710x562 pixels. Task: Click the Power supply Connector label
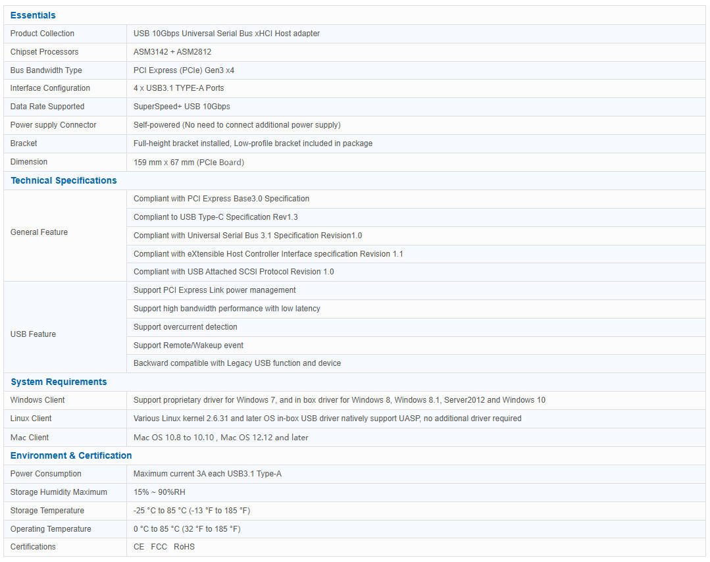pos(53,125)
